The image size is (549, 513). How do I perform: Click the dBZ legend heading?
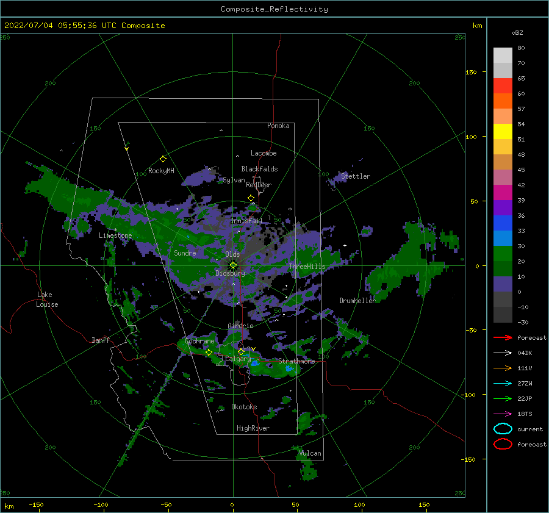point(517,32)
